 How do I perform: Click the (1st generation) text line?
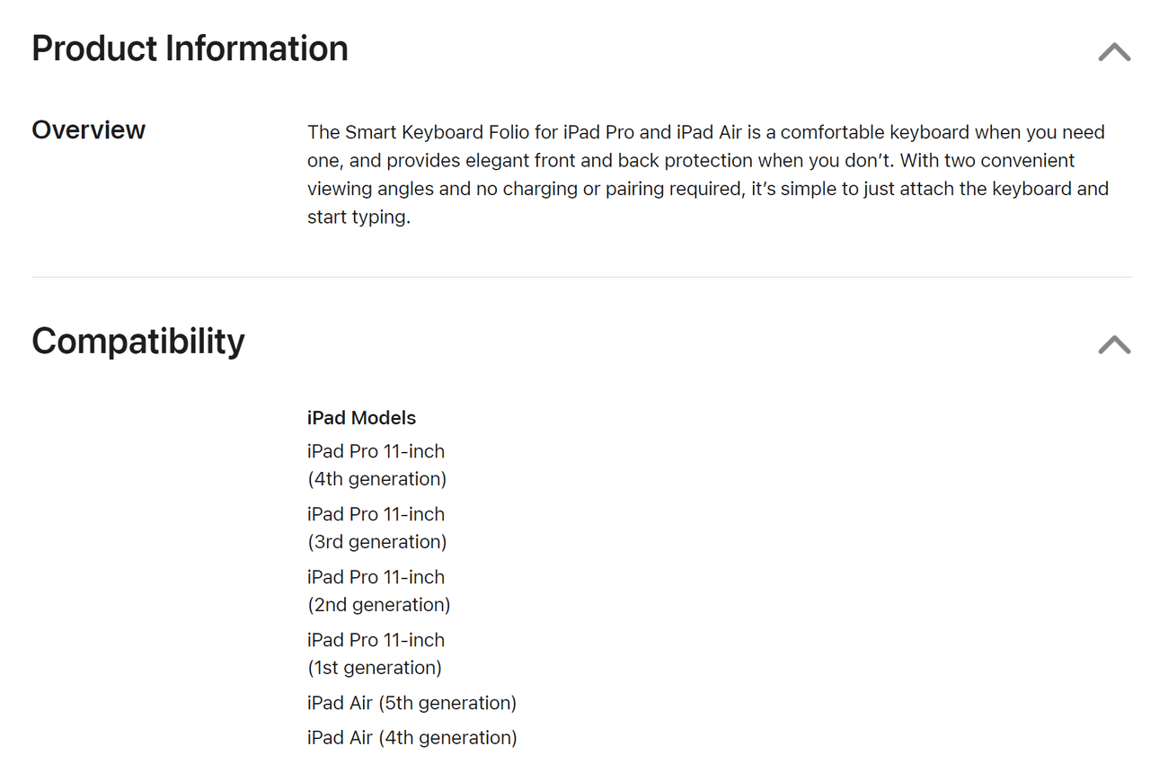tap(375, 667)
